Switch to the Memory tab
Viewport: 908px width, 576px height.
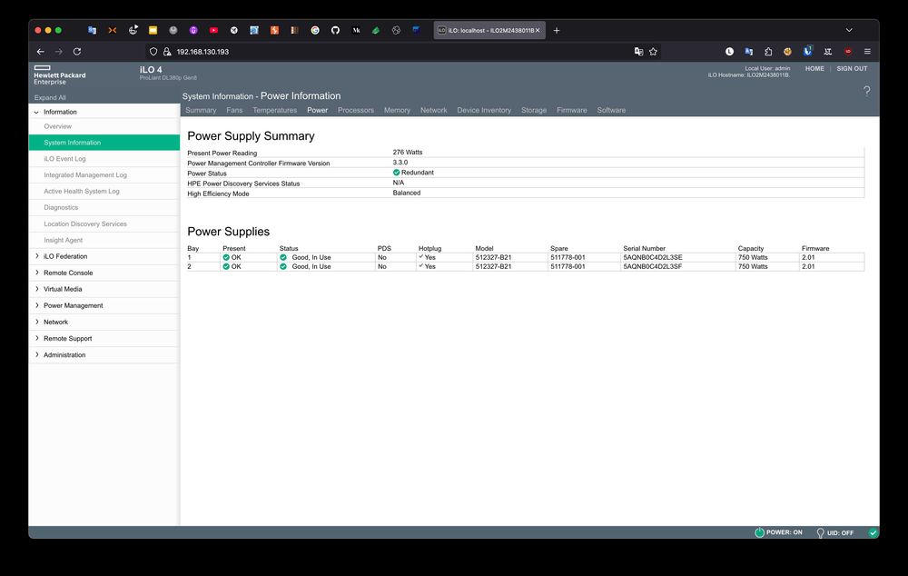pos(397,110)
